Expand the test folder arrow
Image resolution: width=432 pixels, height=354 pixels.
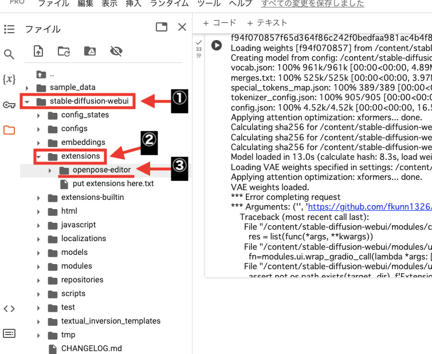(38, 308)
